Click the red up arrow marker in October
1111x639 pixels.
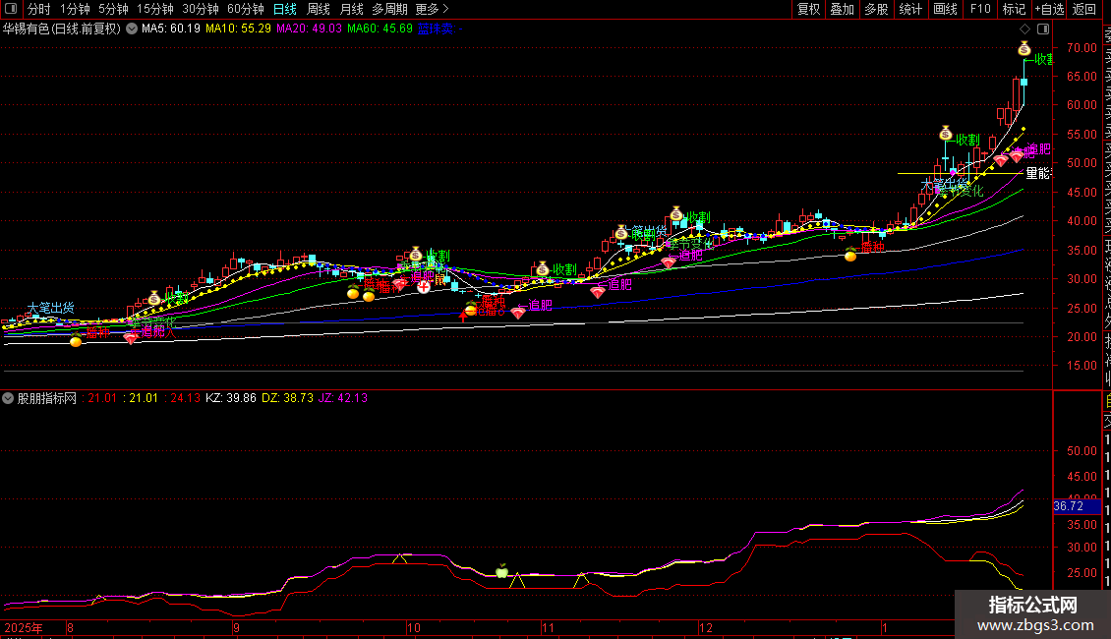pyautogui.click(x=463, y=316)
